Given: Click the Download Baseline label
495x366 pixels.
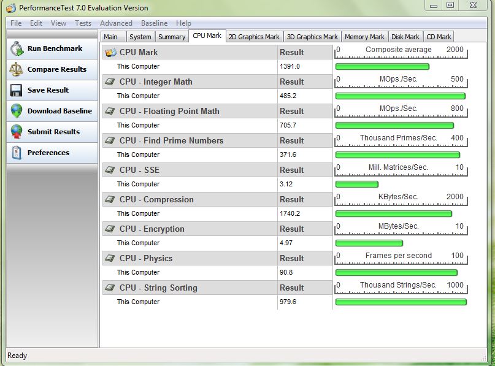Looking at the screenshot, I should [59, 111].
